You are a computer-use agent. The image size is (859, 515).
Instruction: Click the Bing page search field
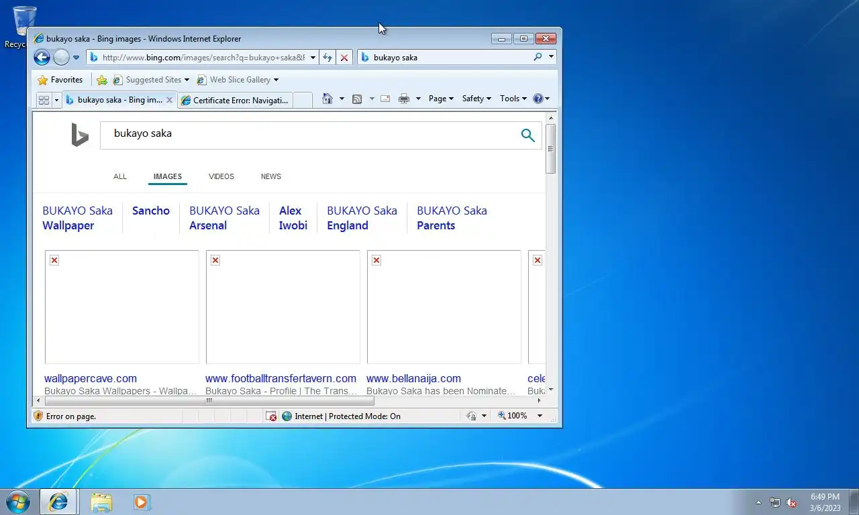coord(309,135)
